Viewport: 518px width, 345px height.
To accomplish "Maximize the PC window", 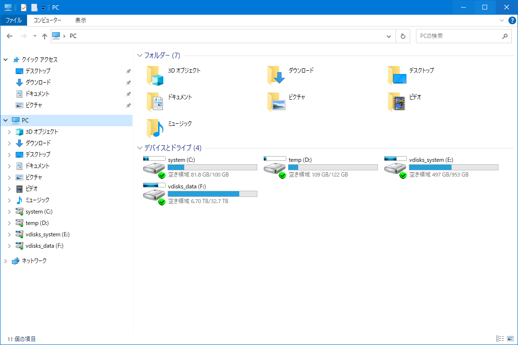I will point(485,7).
